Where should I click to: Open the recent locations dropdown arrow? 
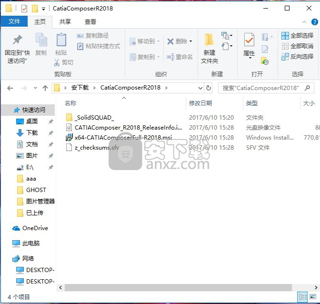pyautogui.click(x=35, y=88)
